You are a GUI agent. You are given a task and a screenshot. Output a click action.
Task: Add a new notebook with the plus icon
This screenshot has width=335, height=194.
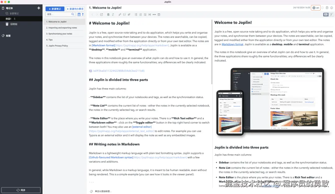point(39,8)
